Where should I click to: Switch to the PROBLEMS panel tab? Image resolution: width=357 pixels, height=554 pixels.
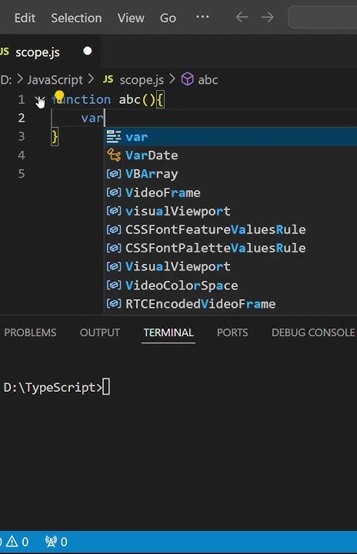30,332
